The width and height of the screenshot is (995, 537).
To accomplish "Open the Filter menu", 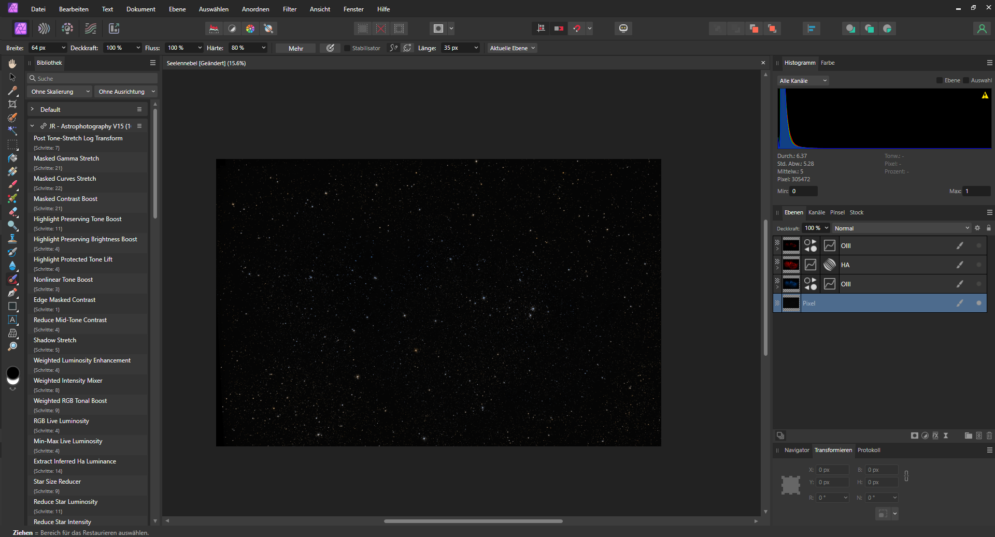I will [x=290, y=9].
